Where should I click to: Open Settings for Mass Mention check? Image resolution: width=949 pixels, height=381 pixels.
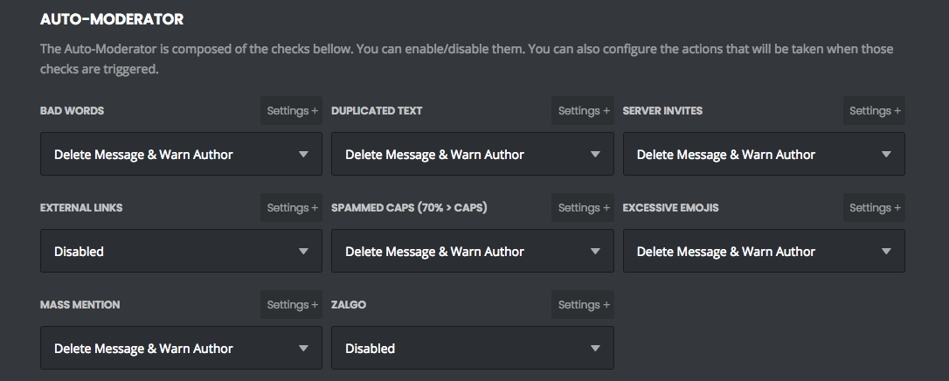pyautogui.click(x=291, y=305)
